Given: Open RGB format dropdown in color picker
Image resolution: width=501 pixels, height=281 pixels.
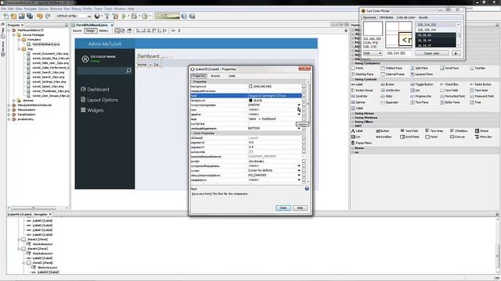Looking at the screenshot, I should pyautogui.click(x=373, y=53).
